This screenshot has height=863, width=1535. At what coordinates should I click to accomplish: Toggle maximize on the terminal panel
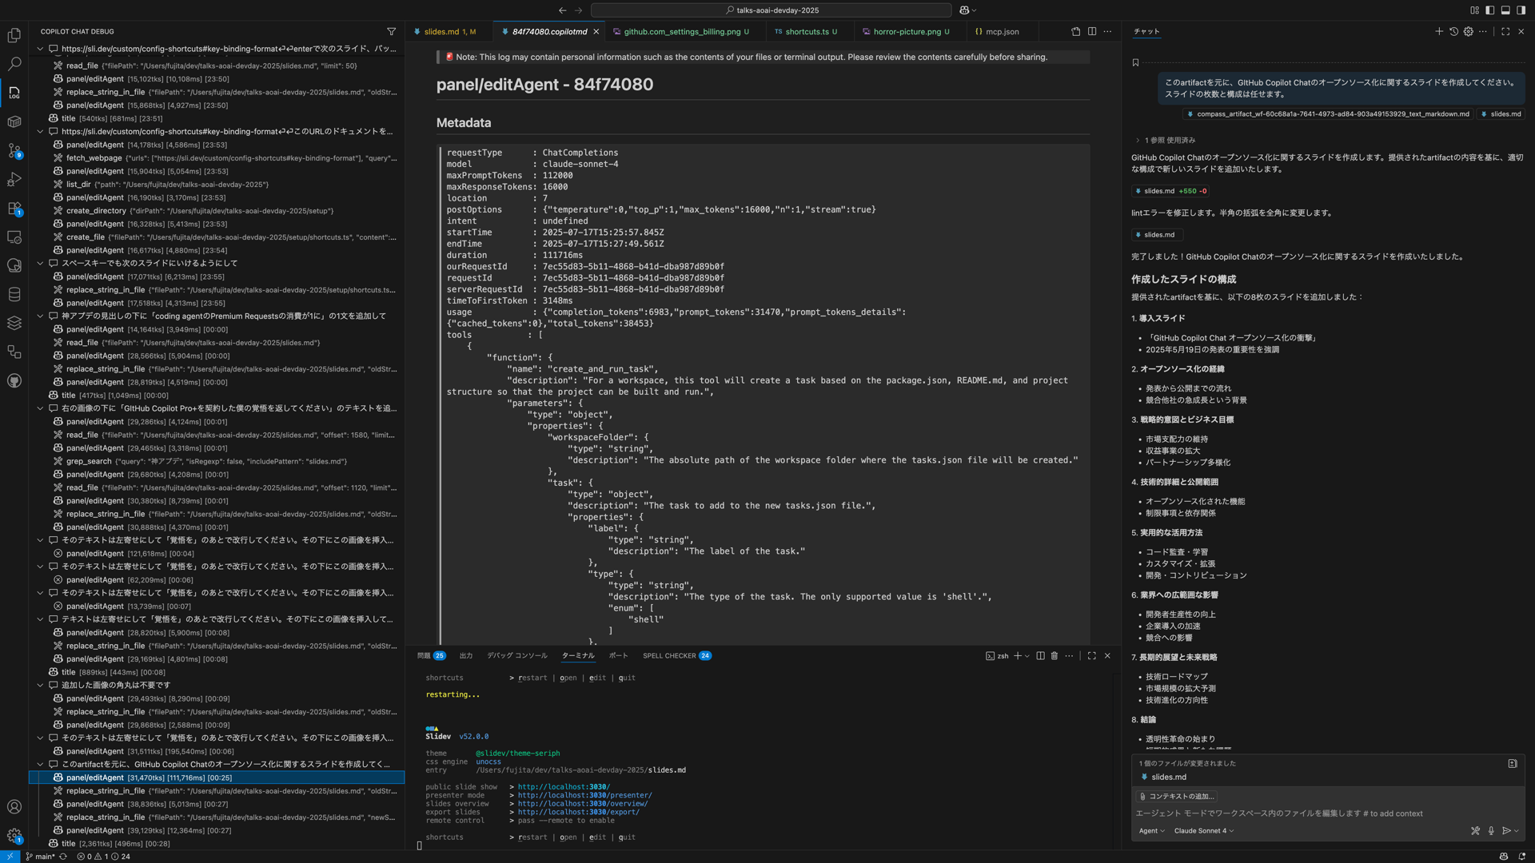[1091, 655]
